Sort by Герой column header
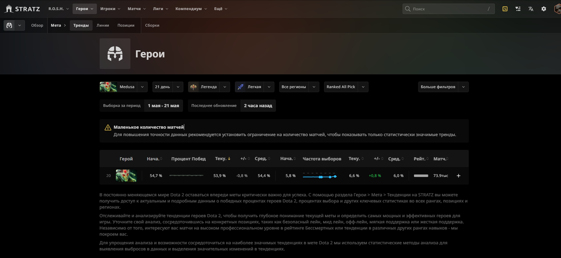This screenshot has width=561, height=258. [126, 159]
